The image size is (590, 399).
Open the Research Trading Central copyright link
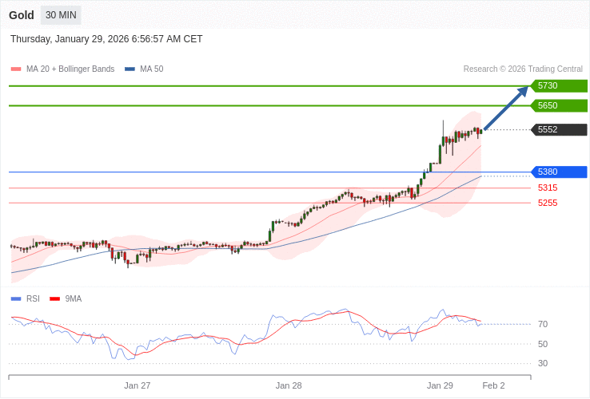point(523,69)
